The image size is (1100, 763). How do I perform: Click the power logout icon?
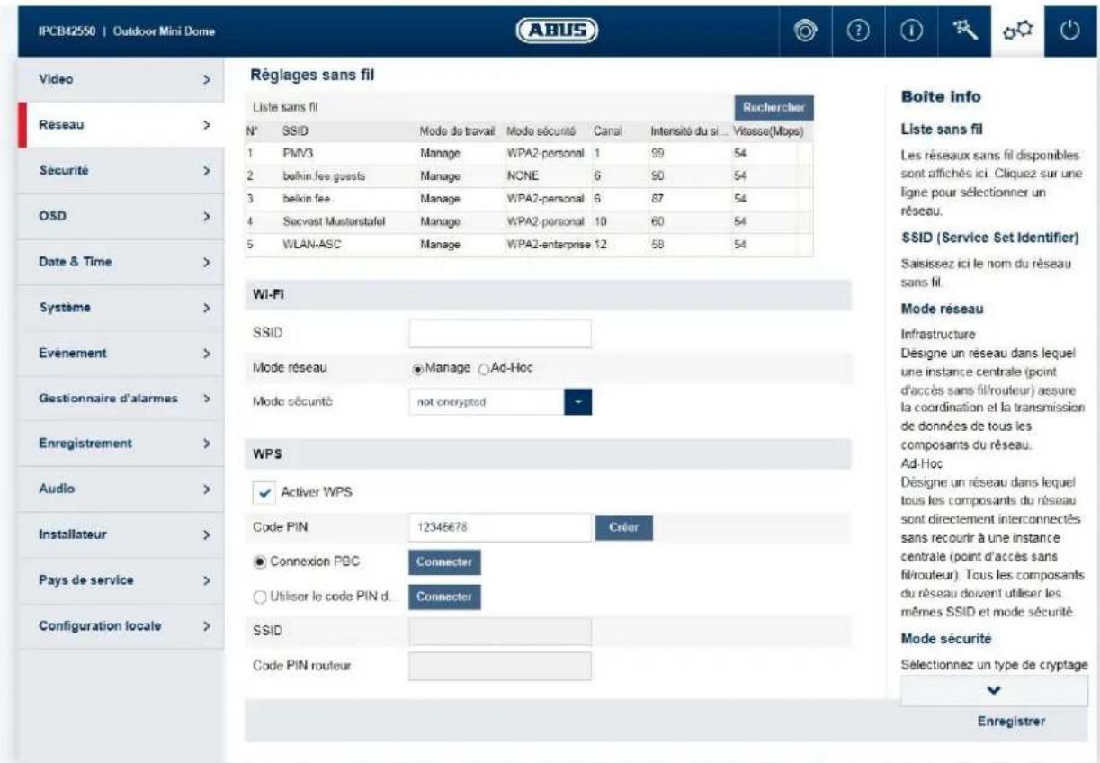pos(1069,31)
